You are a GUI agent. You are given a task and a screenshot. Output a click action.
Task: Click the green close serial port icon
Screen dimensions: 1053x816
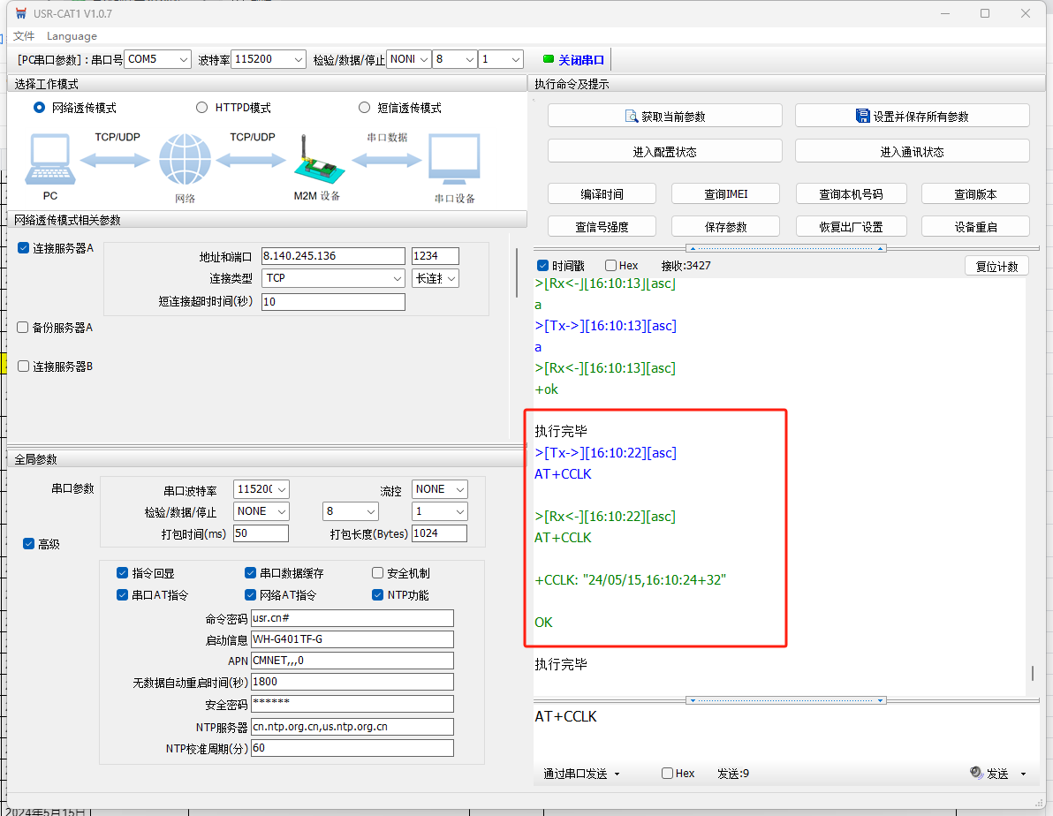point(549,59)
